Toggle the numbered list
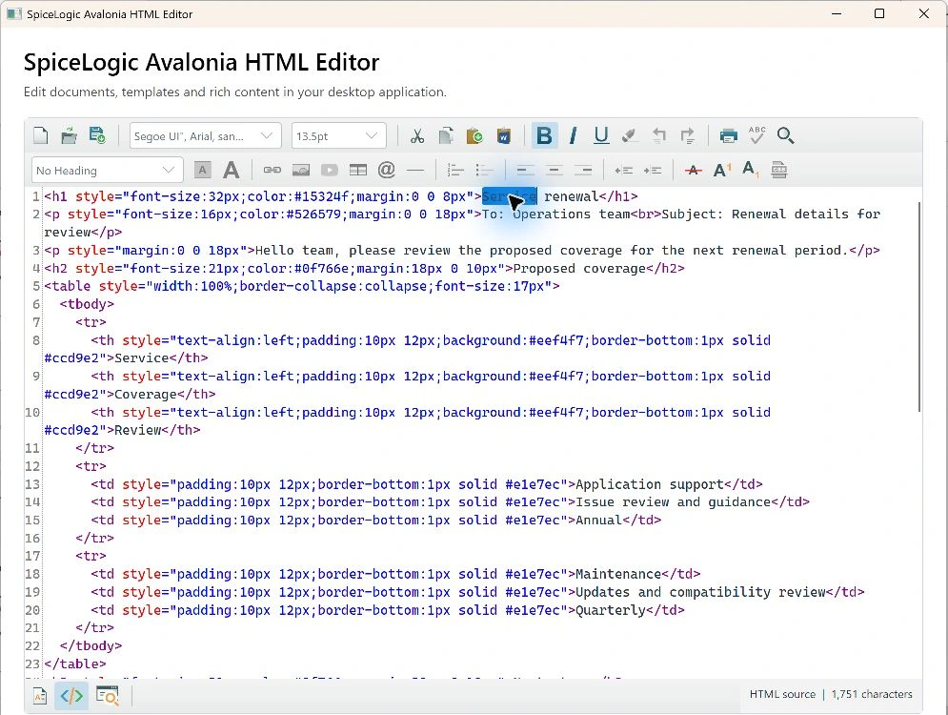This screenshot has height=715, width=948. pos(455,171)
